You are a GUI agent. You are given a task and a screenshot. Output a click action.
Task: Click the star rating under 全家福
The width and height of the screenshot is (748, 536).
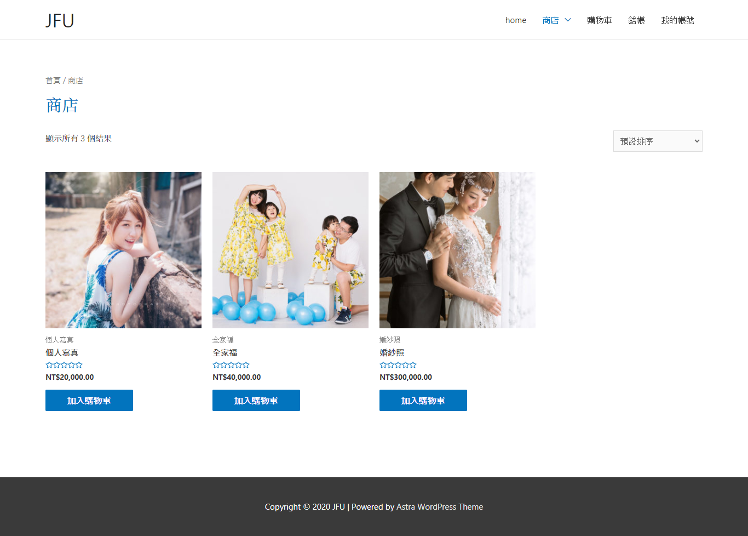231,365
